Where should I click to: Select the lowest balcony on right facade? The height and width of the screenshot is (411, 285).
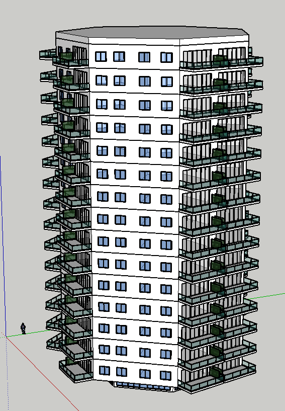click(218, 377)
